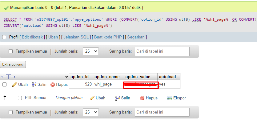
Task: Click the whl_page option_name cell
Action: point(109,84)
